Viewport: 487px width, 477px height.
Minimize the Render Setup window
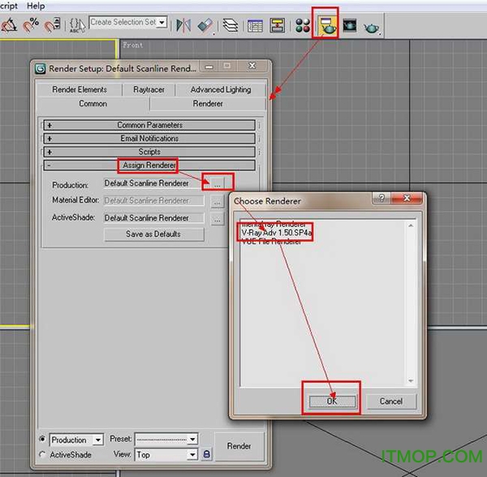209,66
